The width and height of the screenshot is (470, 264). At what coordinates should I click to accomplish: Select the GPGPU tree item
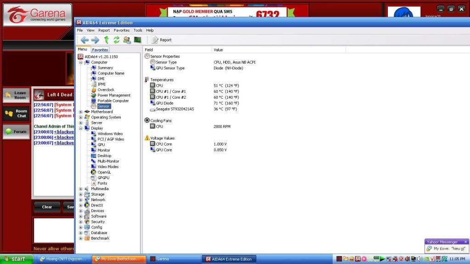[103, 178]
